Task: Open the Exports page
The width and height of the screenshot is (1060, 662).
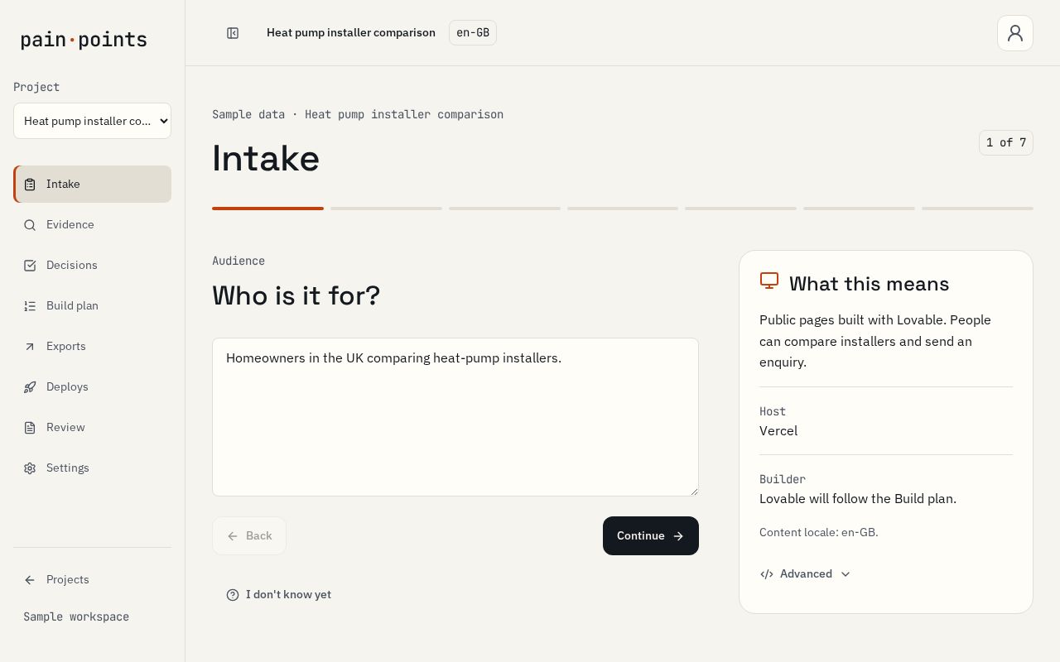Action: [x=92, y=347]
